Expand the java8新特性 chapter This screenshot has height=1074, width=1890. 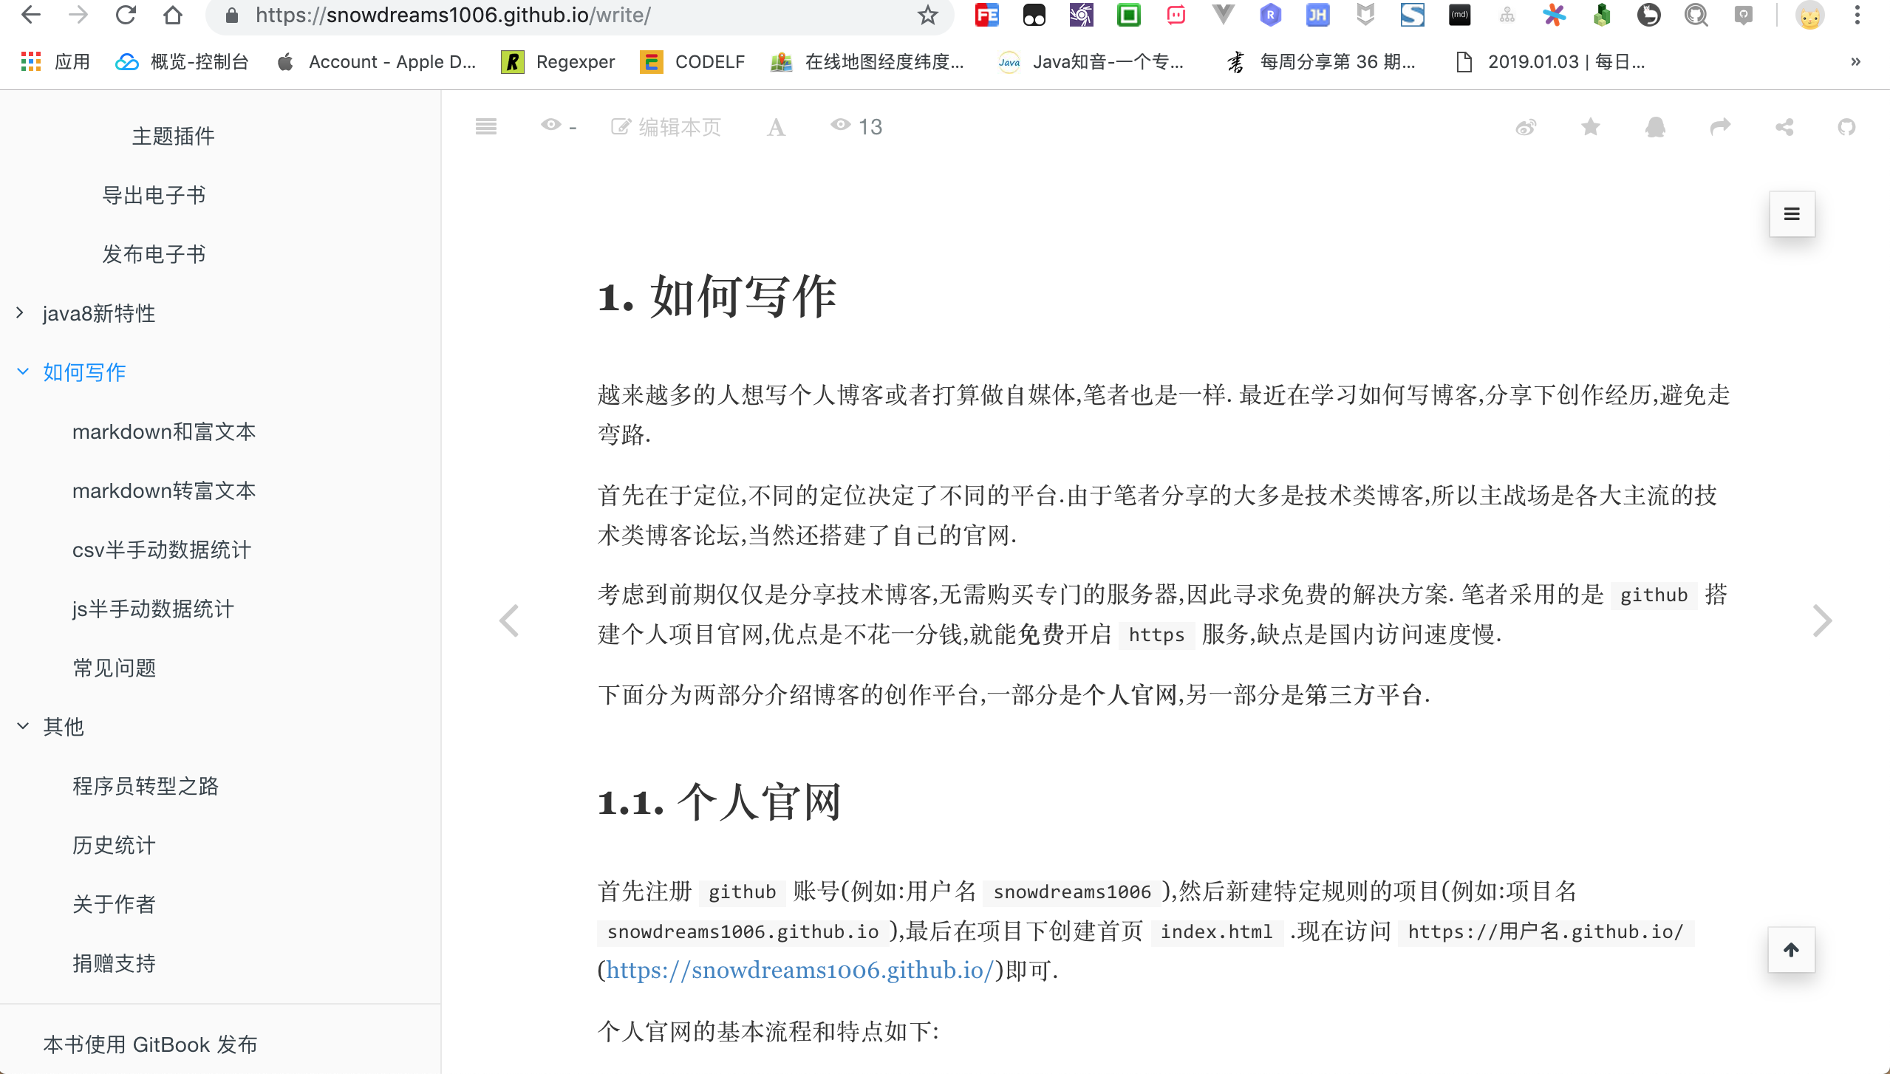coord(21,313)
